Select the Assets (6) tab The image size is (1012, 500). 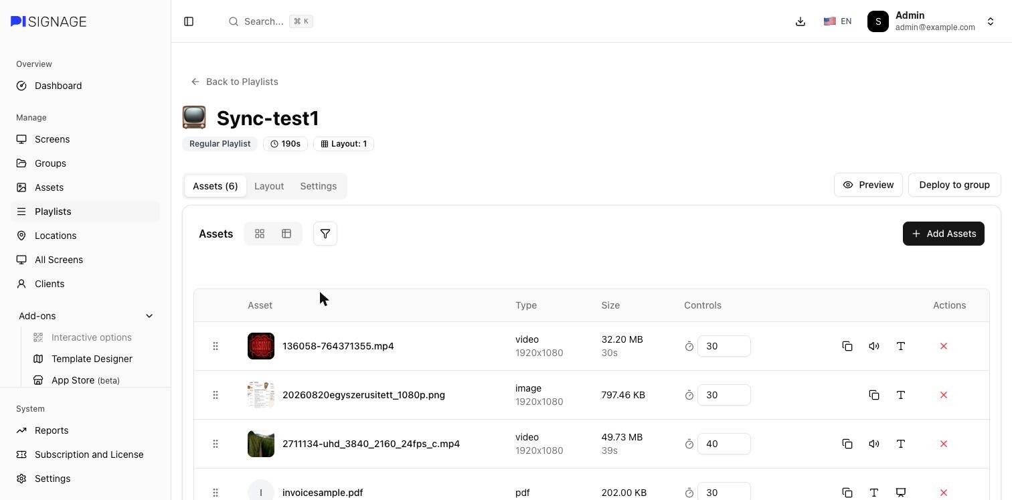point(216,186)
